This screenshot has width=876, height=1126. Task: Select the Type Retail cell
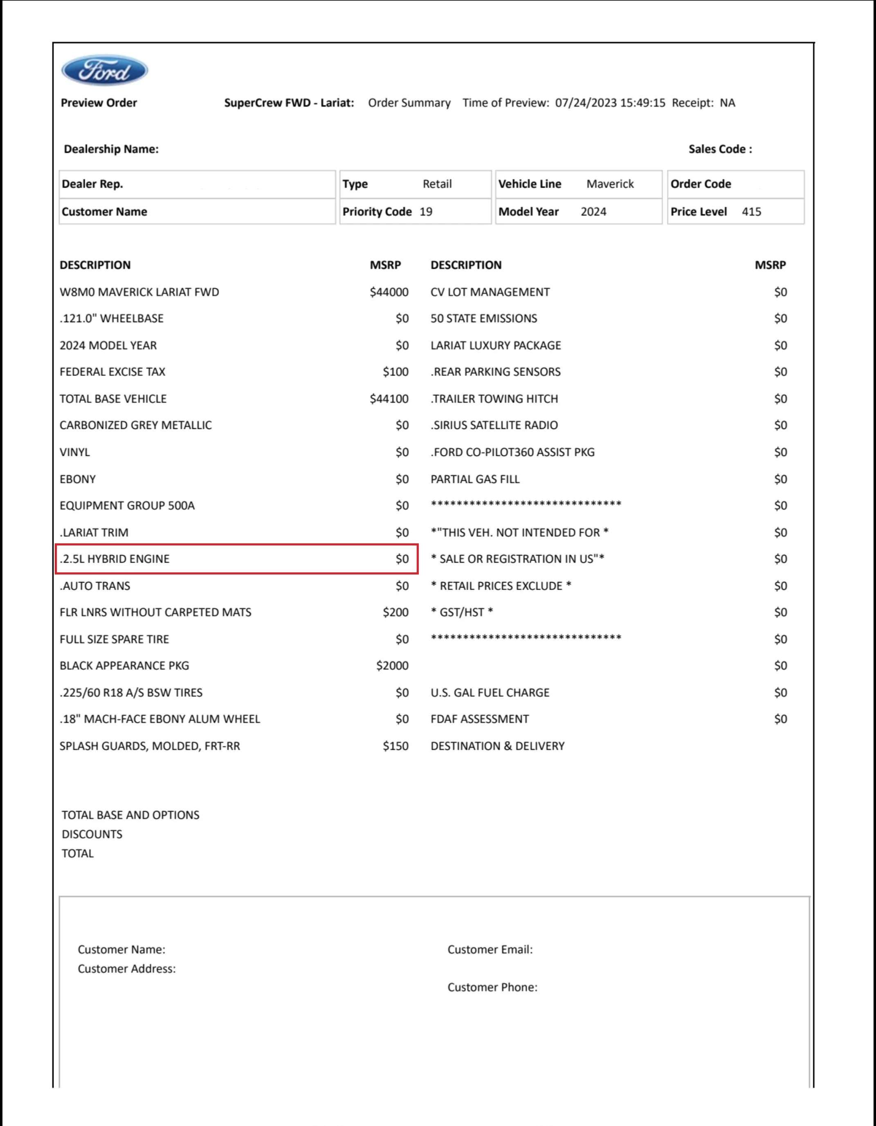coord(416,184)
